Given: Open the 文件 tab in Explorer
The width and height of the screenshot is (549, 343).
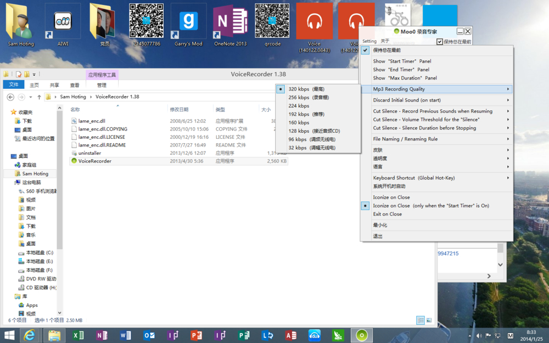Looking at the screenshot, I should [x=14, y=85].
